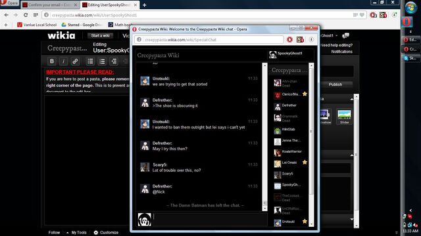Open Speed Dial grid icon beside reload
This screenshot has width=421, height=236.
[36, 15]
